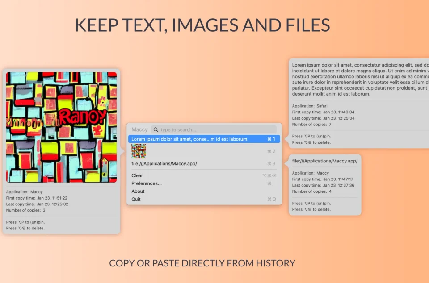
Task: Open Preferences... from the Maccy menu
Action: click(x=204, y=183)
